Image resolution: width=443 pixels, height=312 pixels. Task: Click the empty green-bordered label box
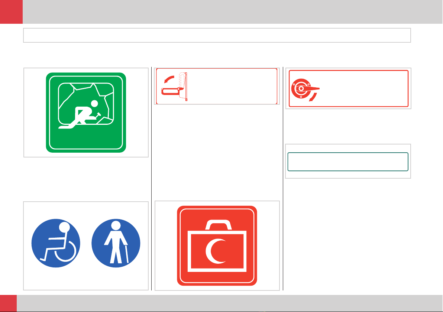coord(348,162)
